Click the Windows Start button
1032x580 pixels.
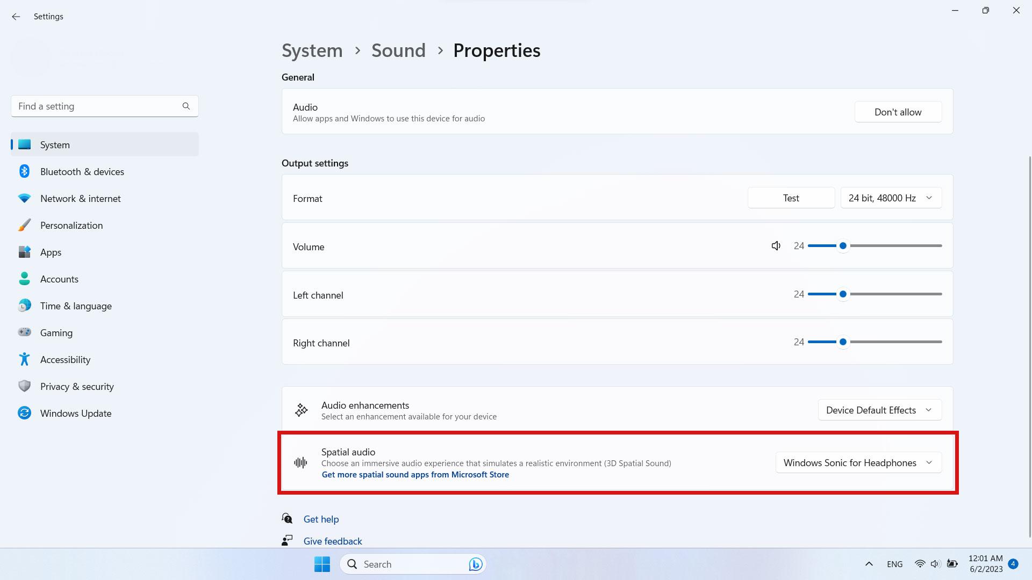[x=322, y=564]
